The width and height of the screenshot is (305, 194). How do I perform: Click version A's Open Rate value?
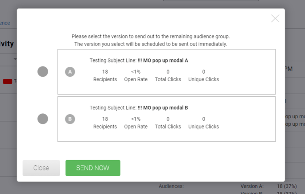pos(136,75)
